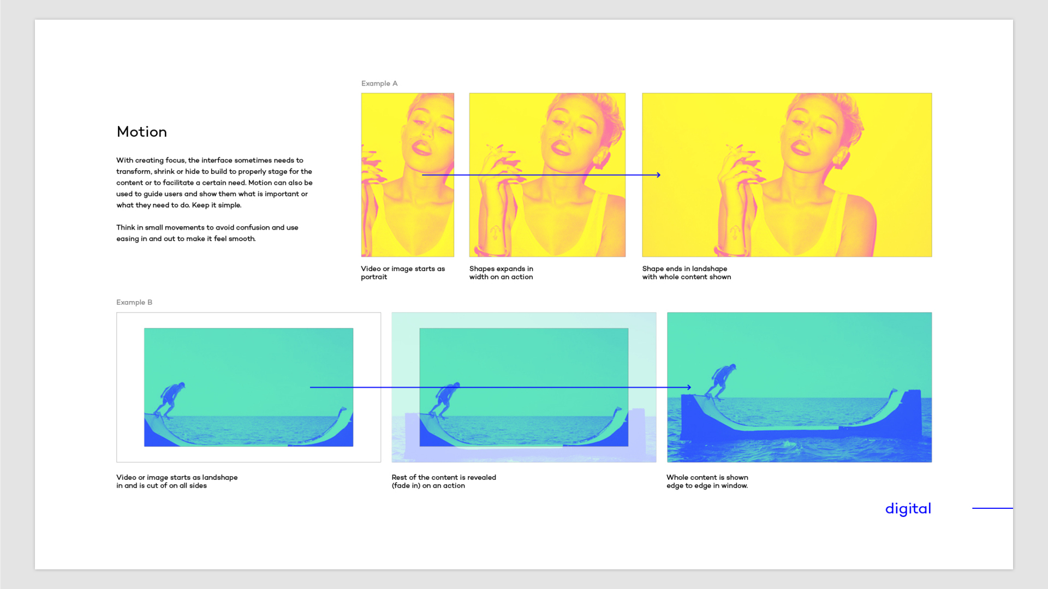Click the Example A label
This screenshot has height=589, width=1048.
click(379, 83)
